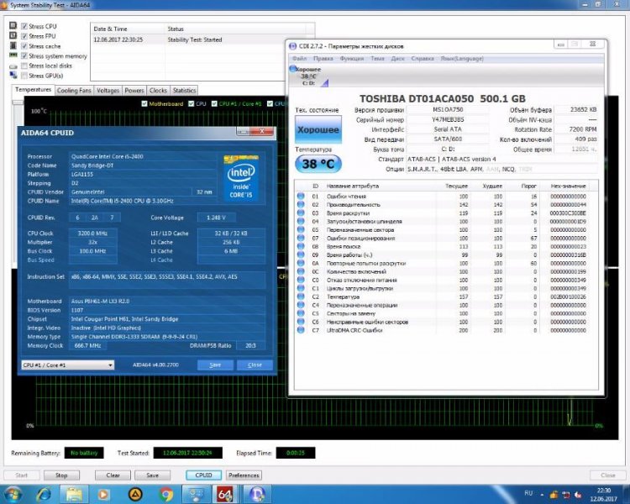Screen dimensions: 630x504
Task: Open the CPU #1 / Core #1 dropdown
Action: pyautogui.click(x=68, y=365)
